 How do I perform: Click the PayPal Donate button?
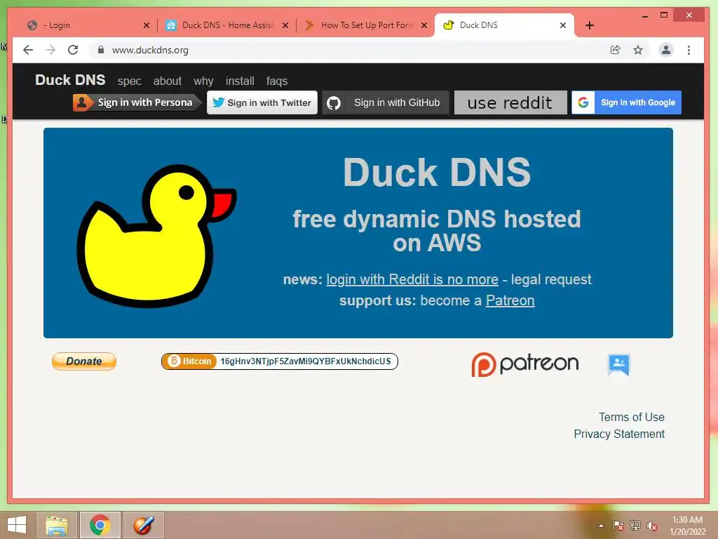[84, 361]
